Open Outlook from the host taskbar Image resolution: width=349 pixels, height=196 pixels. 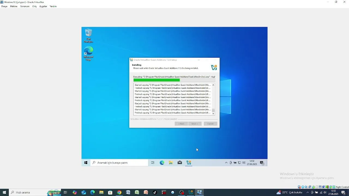tap(83, 192)
